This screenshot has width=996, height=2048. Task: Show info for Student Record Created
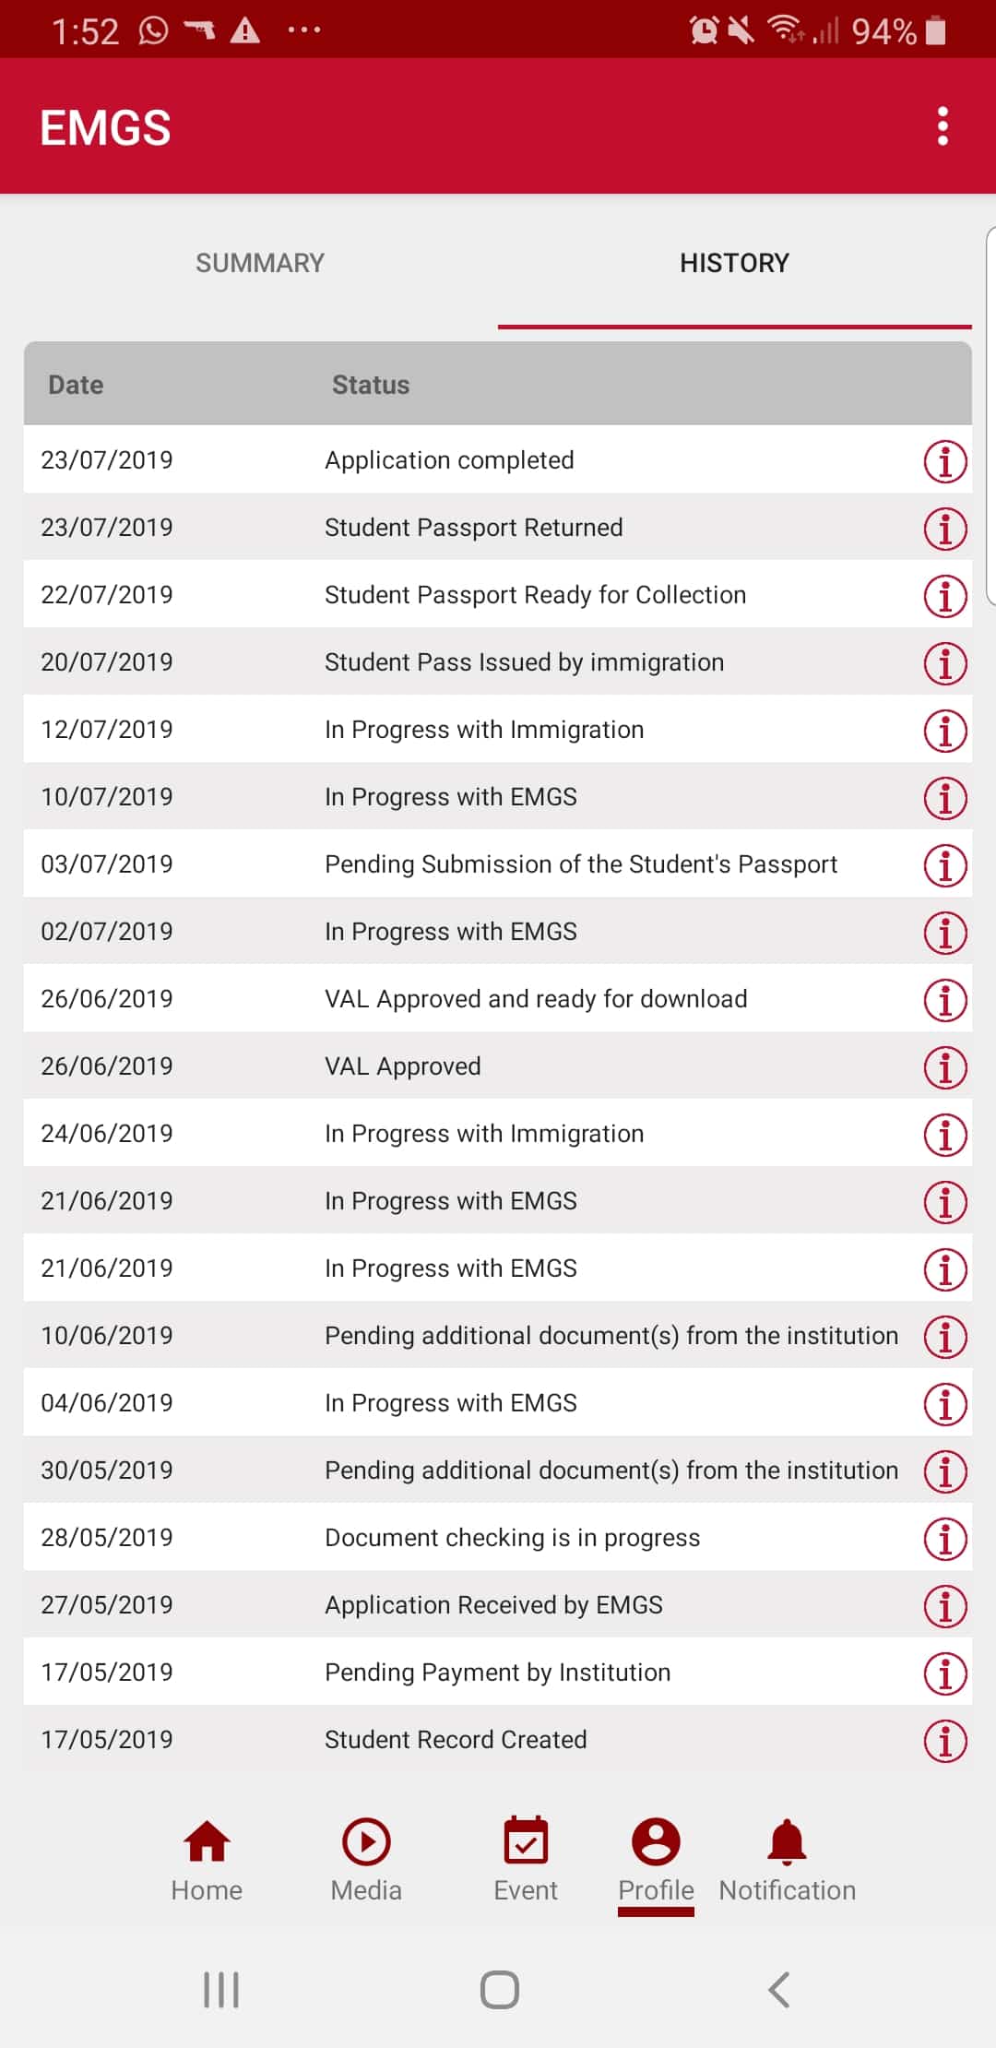pos(945,1741)
